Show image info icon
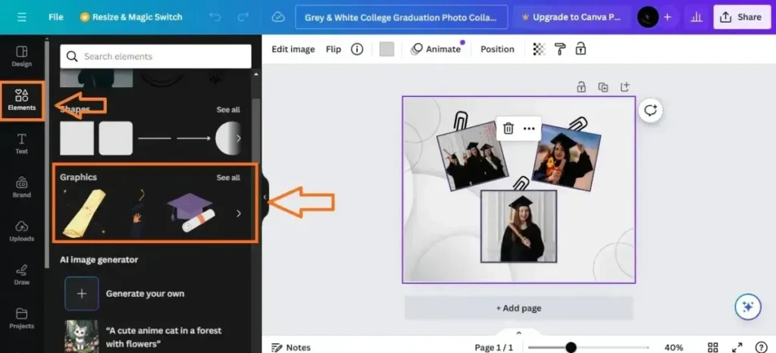The width and height of the screenshot is (776, 353). (357, 49)
